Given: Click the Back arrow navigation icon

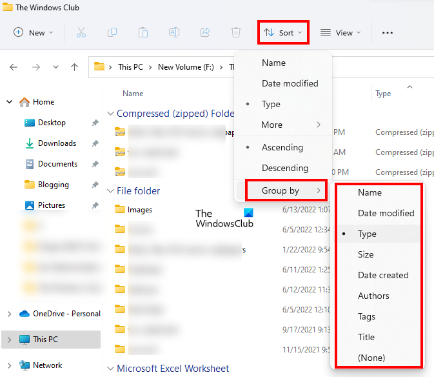Looking at the screenshot, I should [x=14, y=66].
